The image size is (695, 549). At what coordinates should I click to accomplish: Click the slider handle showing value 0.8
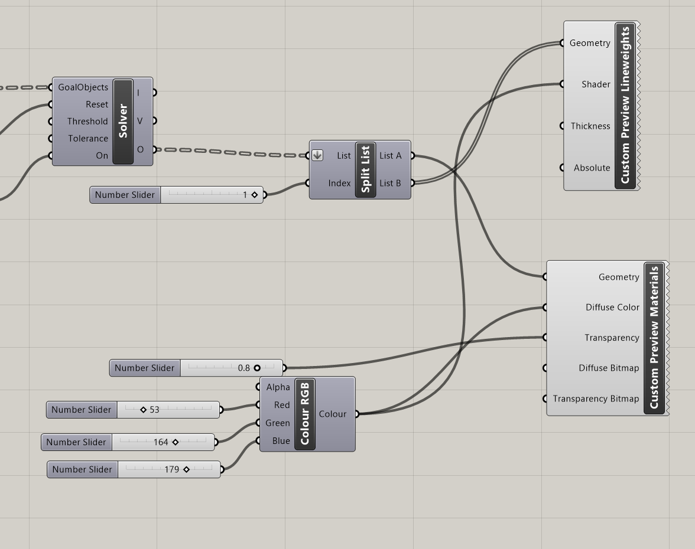coord(256,368)
